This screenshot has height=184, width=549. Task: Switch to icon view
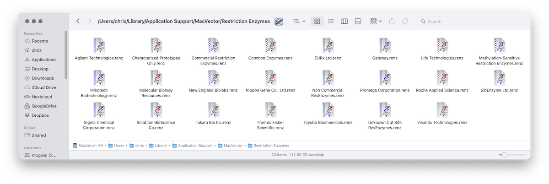pyautogui.click(x=317, y=22)
